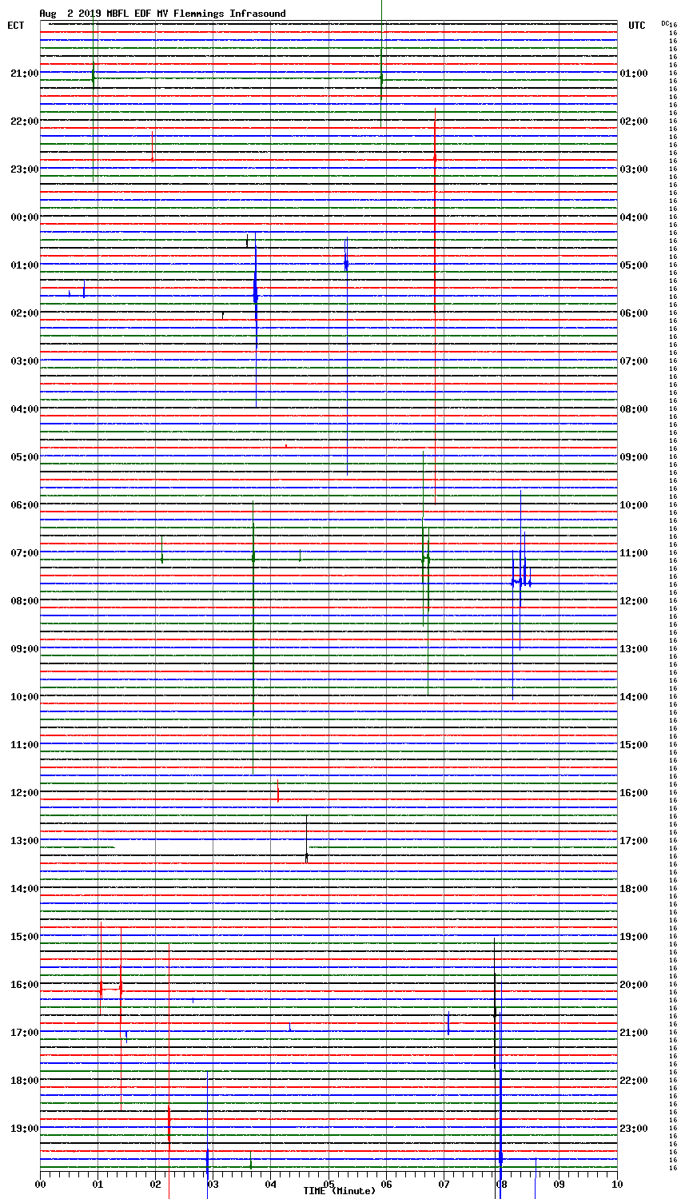This screenshot has height=1199, width=681.
Task: Pick '16:00' on the UTC axis
Action: (x=634, y=793)
